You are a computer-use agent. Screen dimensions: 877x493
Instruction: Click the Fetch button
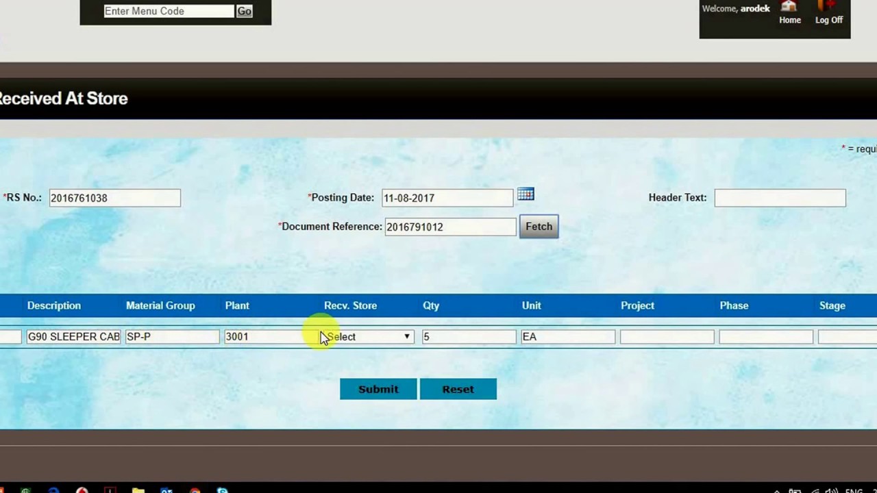point(539,227)
